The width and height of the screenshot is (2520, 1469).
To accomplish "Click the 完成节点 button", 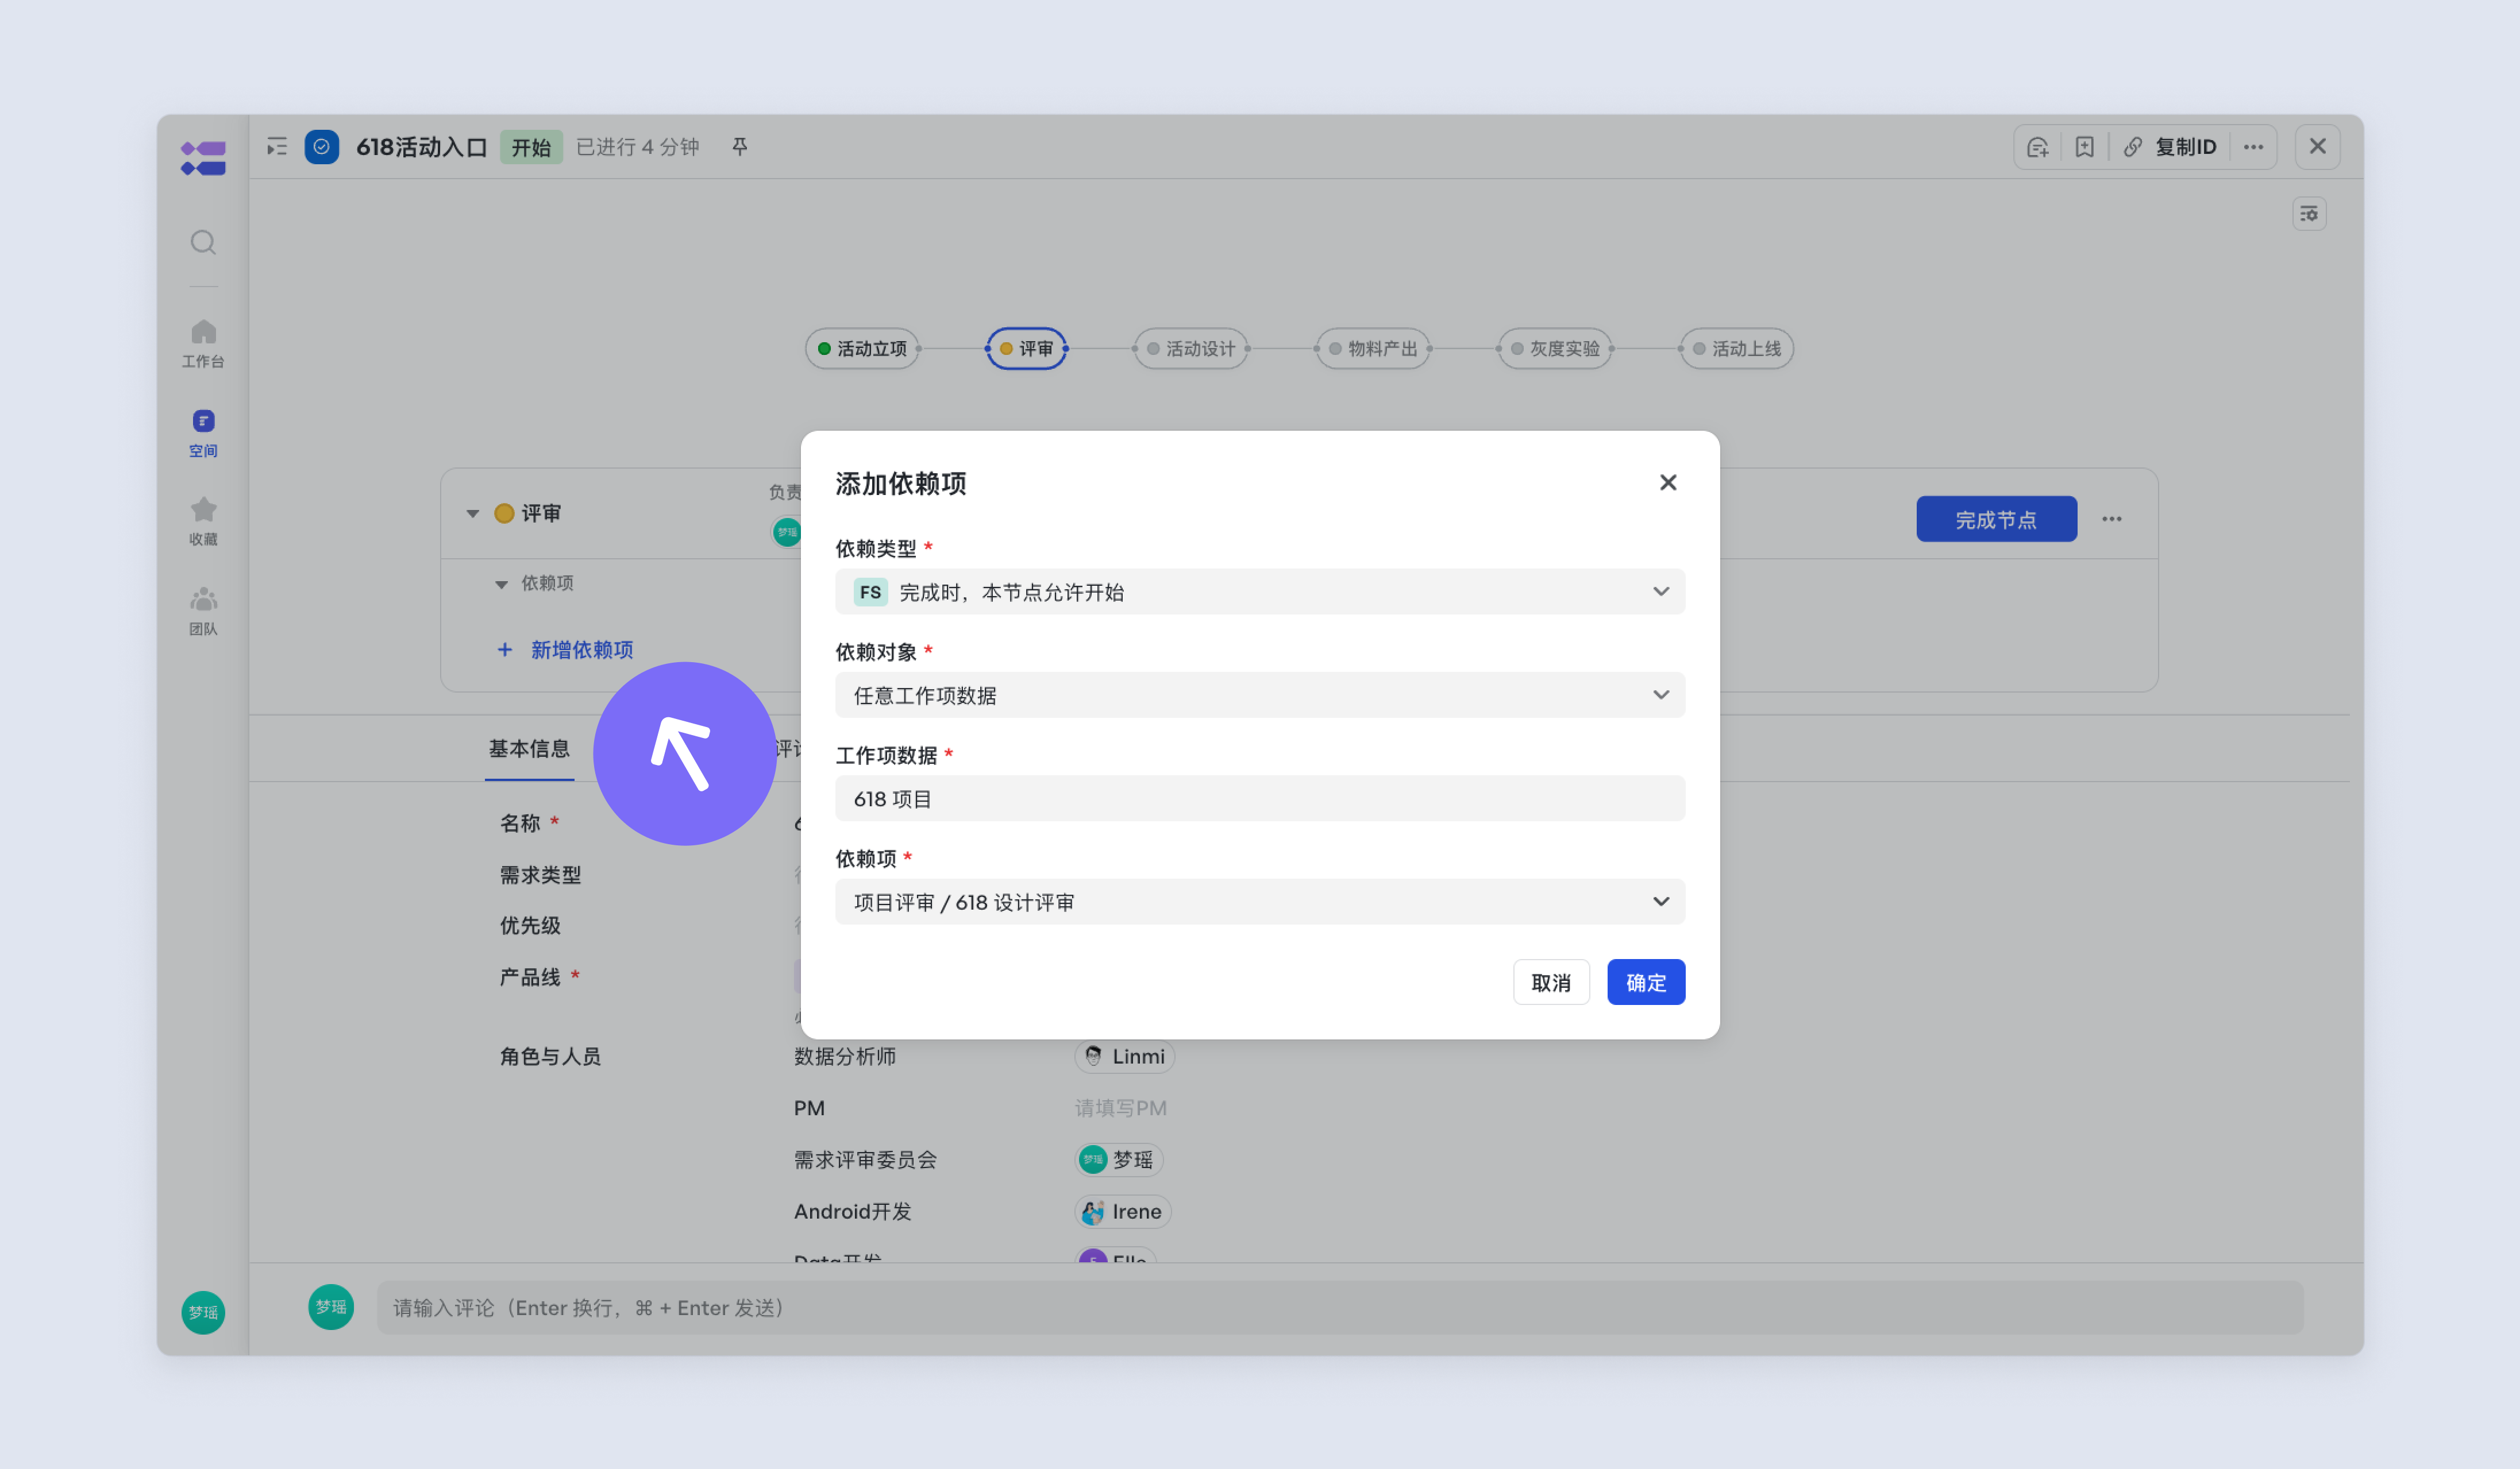I will click(x=1996, y=519).
